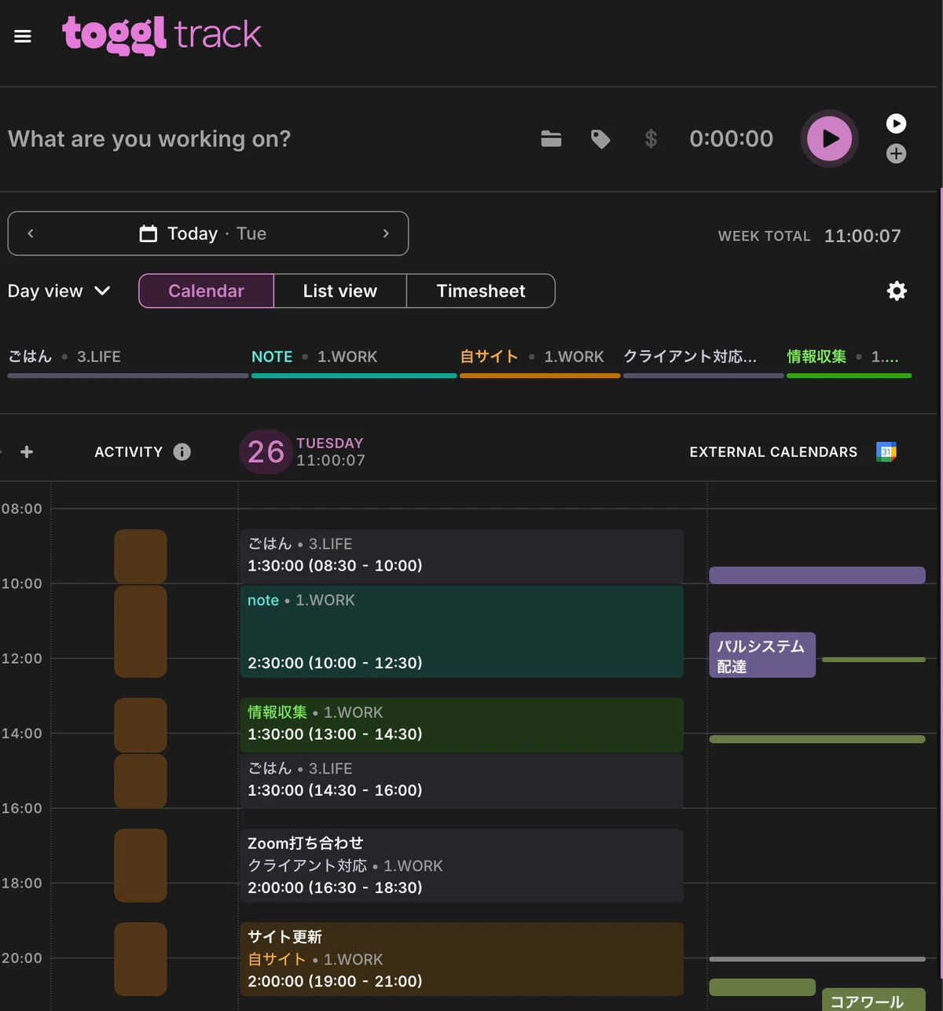Go to next day arrow
943x1011 pixels.
[x=386, y=233]
